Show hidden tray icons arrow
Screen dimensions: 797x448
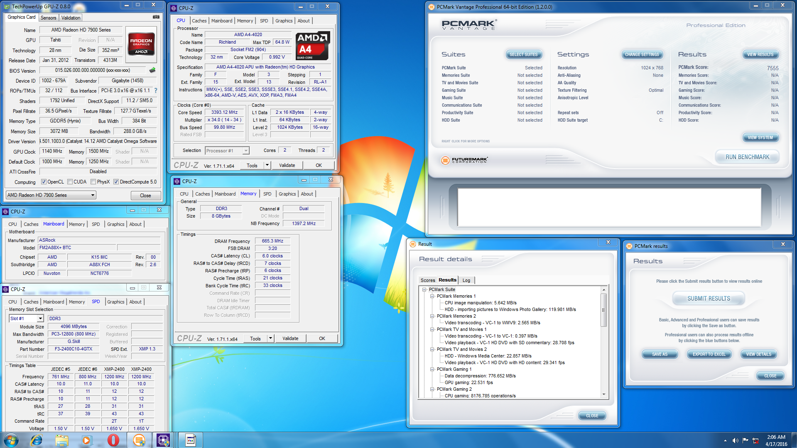725,441
